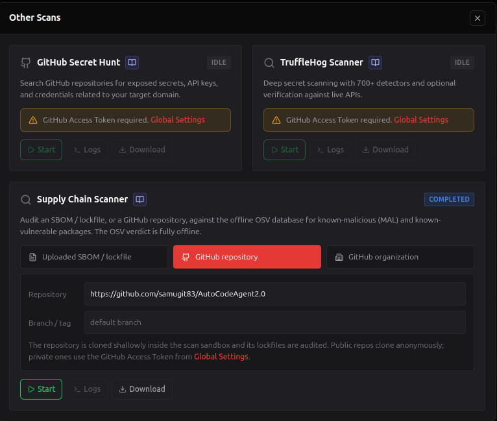Follow Global Settings link in repository note
Image resolution: width=497 pixels, height=421 pixels.
pos(221,357)
